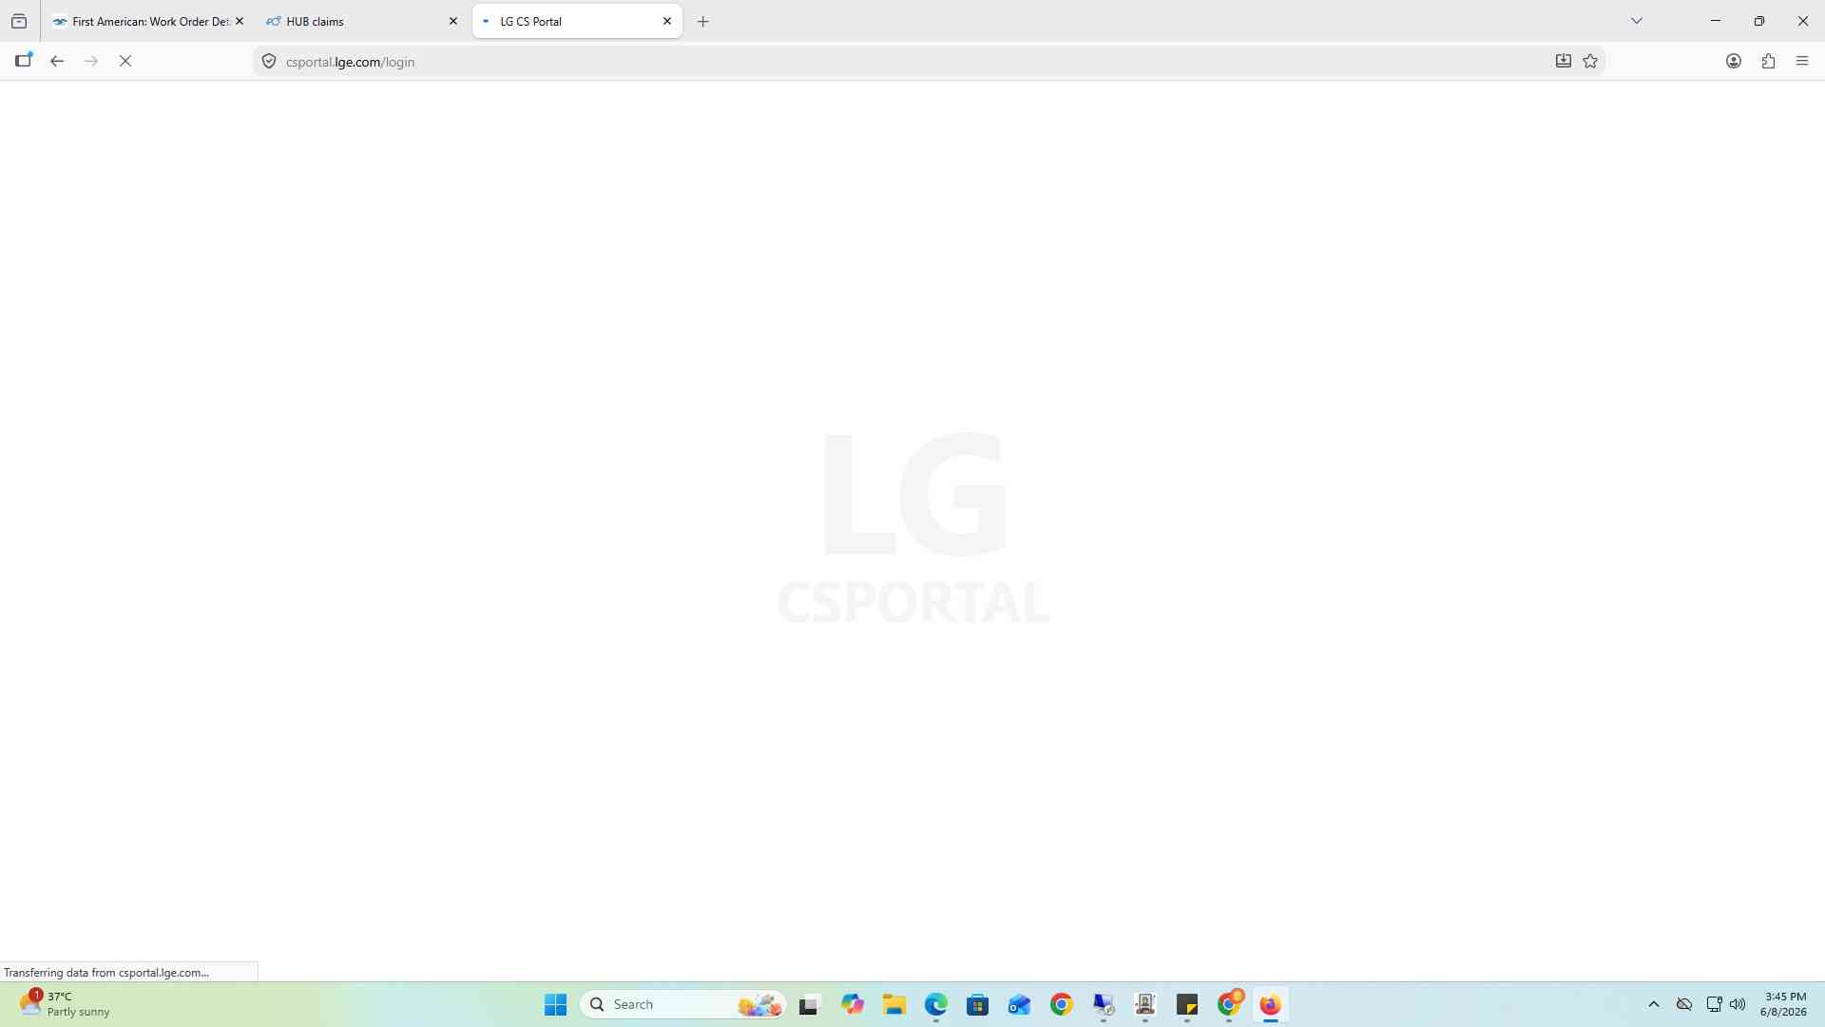1825x1027 pixels.
Task: Open the weather widget showing 37°C
Action: click(67, 1004)
